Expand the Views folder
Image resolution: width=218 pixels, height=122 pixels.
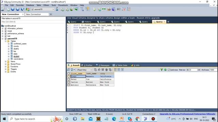[x=5, y=61]
